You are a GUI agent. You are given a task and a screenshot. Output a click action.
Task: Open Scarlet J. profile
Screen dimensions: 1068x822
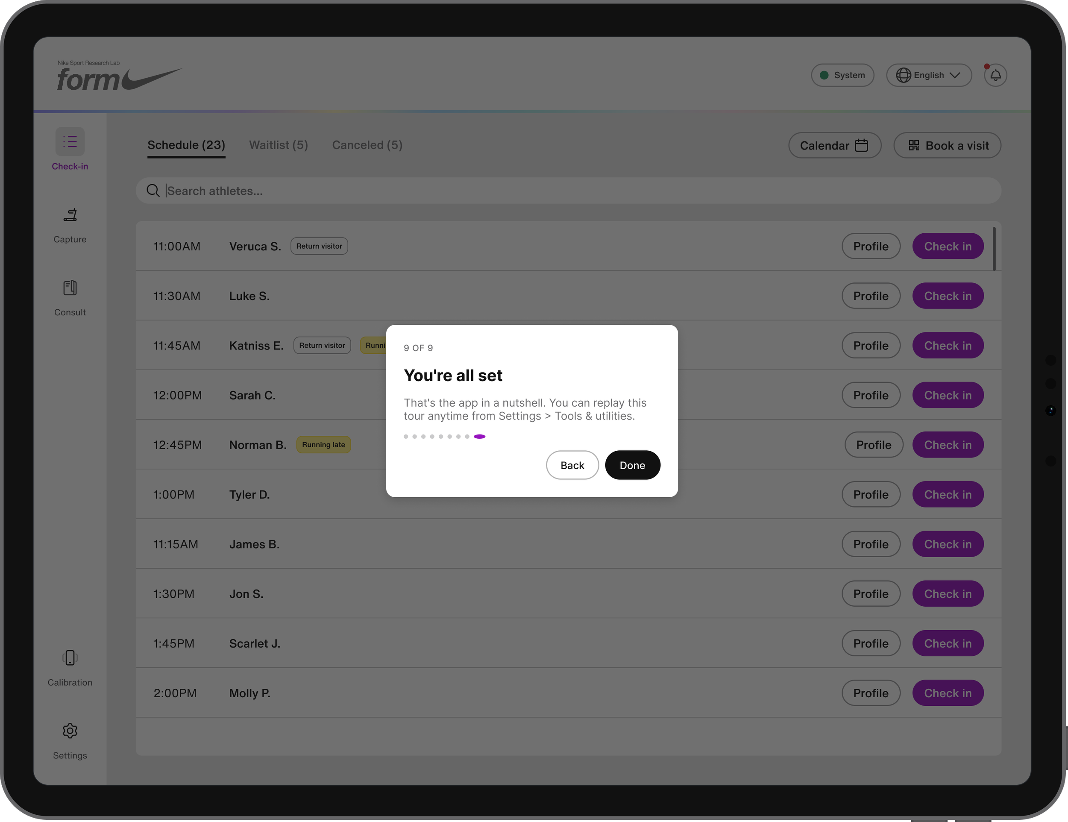871,643
